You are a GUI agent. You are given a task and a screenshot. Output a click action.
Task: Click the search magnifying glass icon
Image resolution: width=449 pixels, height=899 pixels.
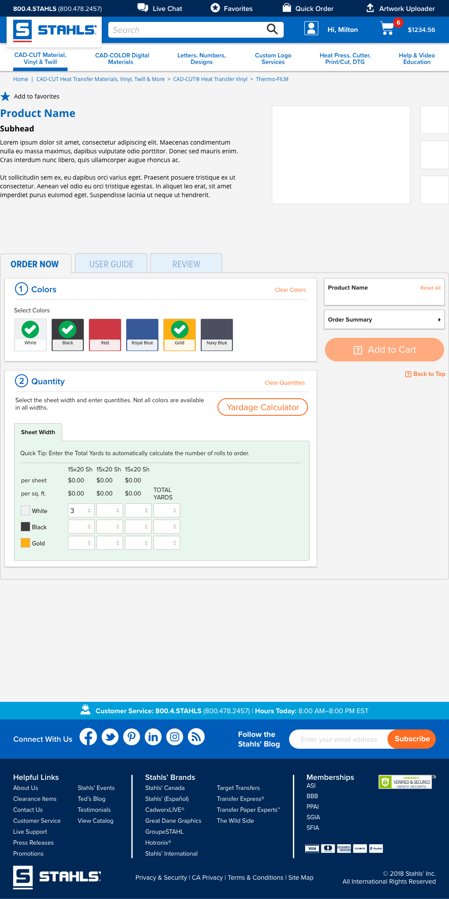(x=272, y=29)
